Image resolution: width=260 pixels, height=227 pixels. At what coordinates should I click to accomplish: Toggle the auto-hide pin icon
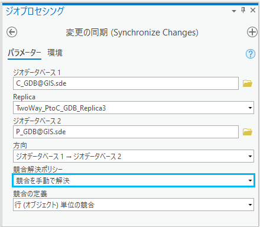click(243, 10)
